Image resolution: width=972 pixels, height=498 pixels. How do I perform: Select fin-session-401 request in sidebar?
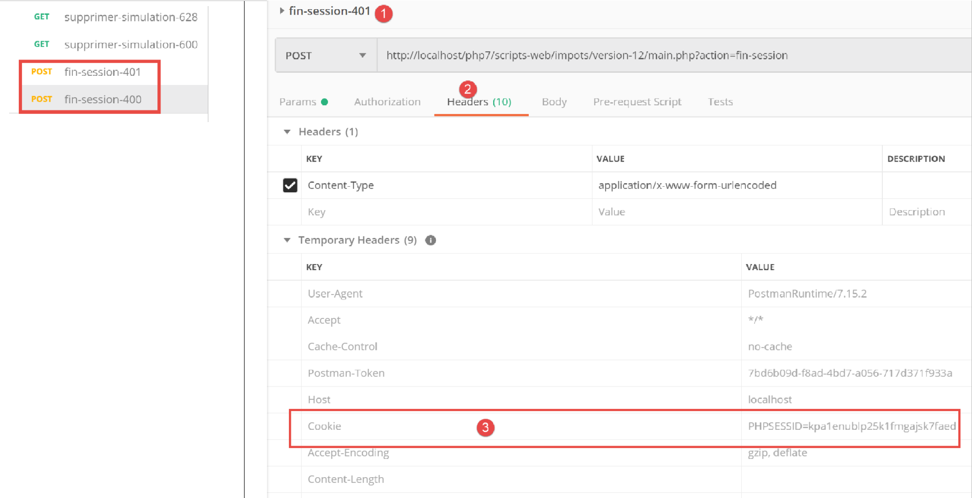(x=102, y=72)
